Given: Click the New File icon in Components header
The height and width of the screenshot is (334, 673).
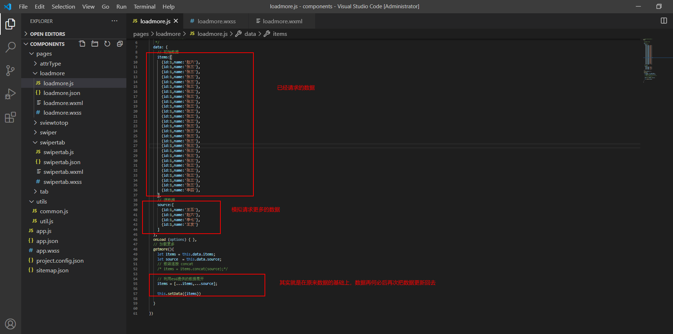Looking at the screenshot, I should coord(82,44).
